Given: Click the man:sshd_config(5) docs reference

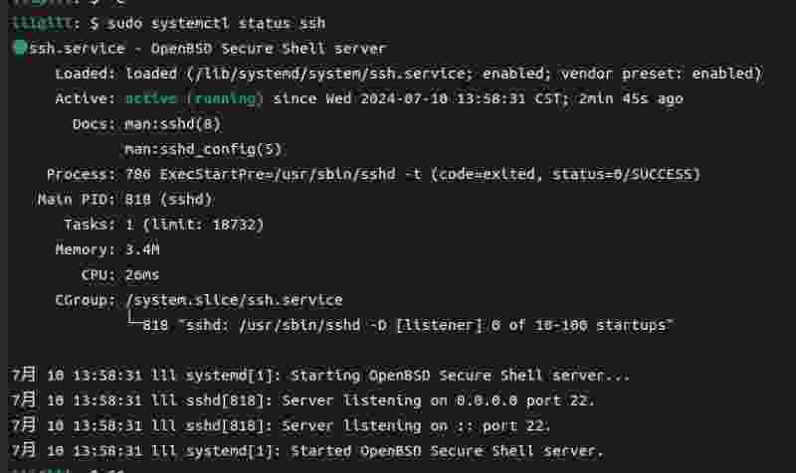Looking at the screenshot, I should [x=203, y=150].
